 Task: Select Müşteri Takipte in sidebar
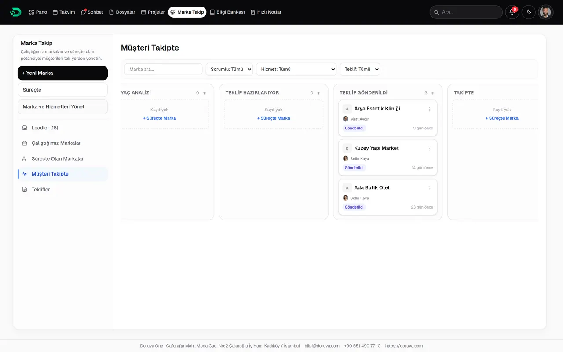point(62,174)
